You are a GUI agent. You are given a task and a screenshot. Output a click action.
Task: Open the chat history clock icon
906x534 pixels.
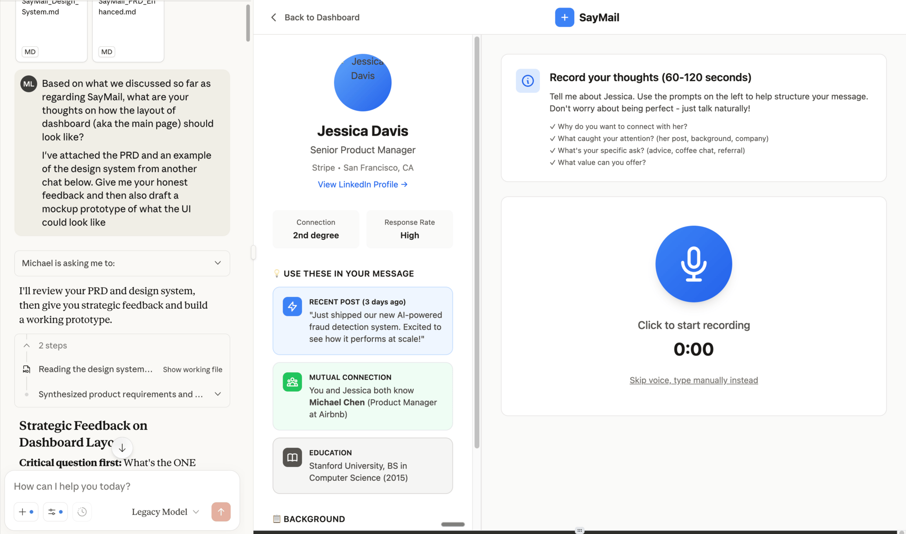pos(82,512)
